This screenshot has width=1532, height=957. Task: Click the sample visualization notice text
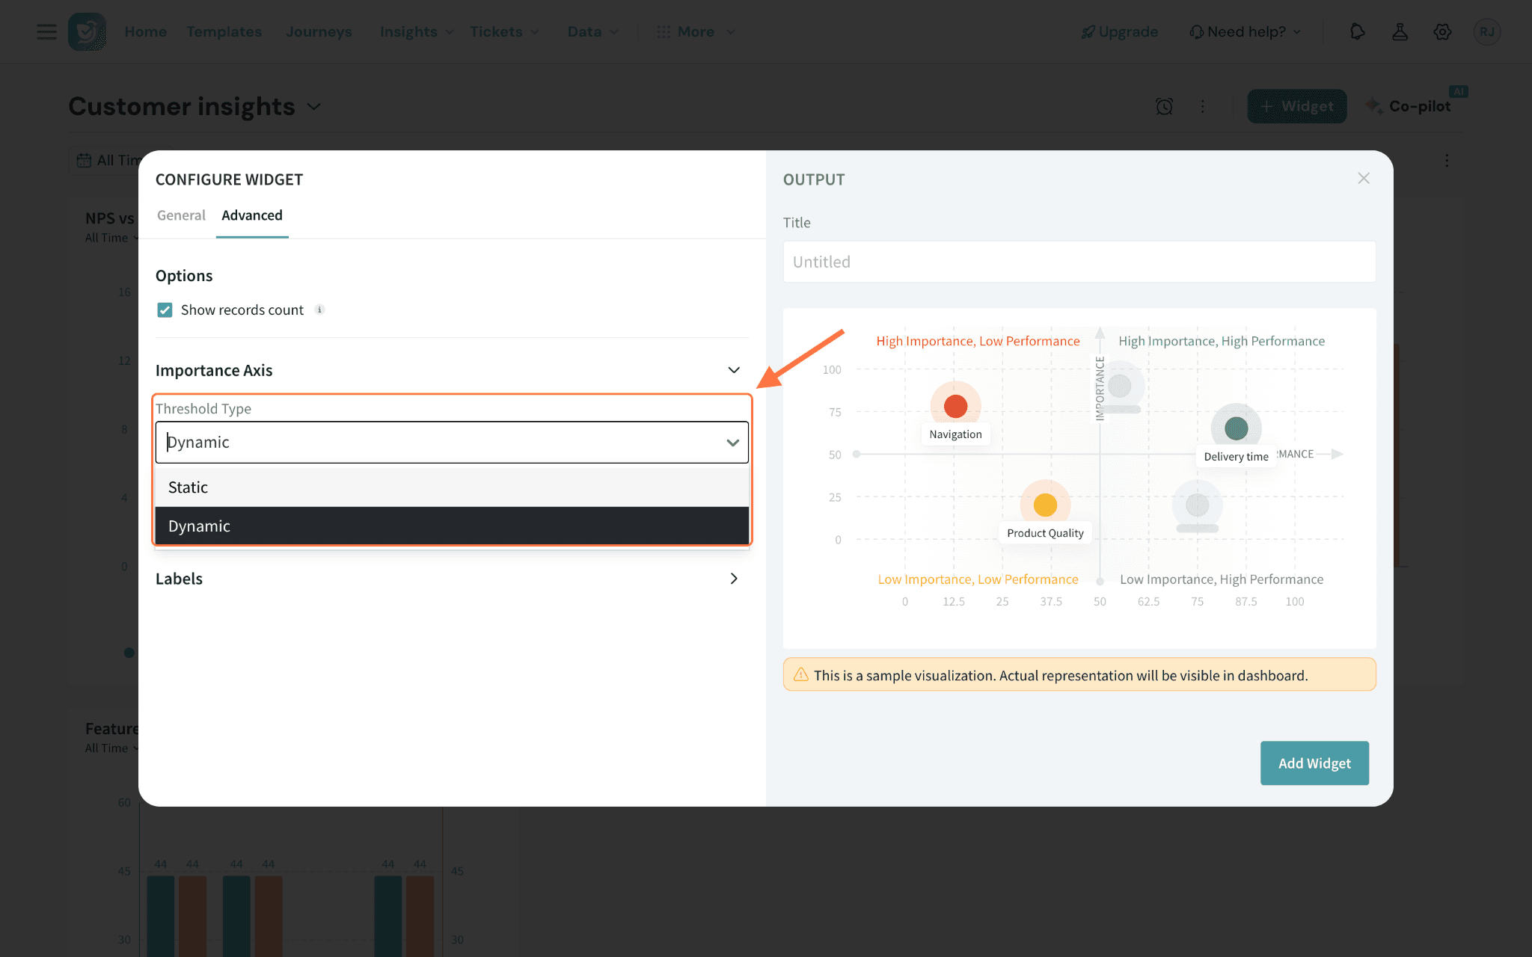click(1061, 675)
